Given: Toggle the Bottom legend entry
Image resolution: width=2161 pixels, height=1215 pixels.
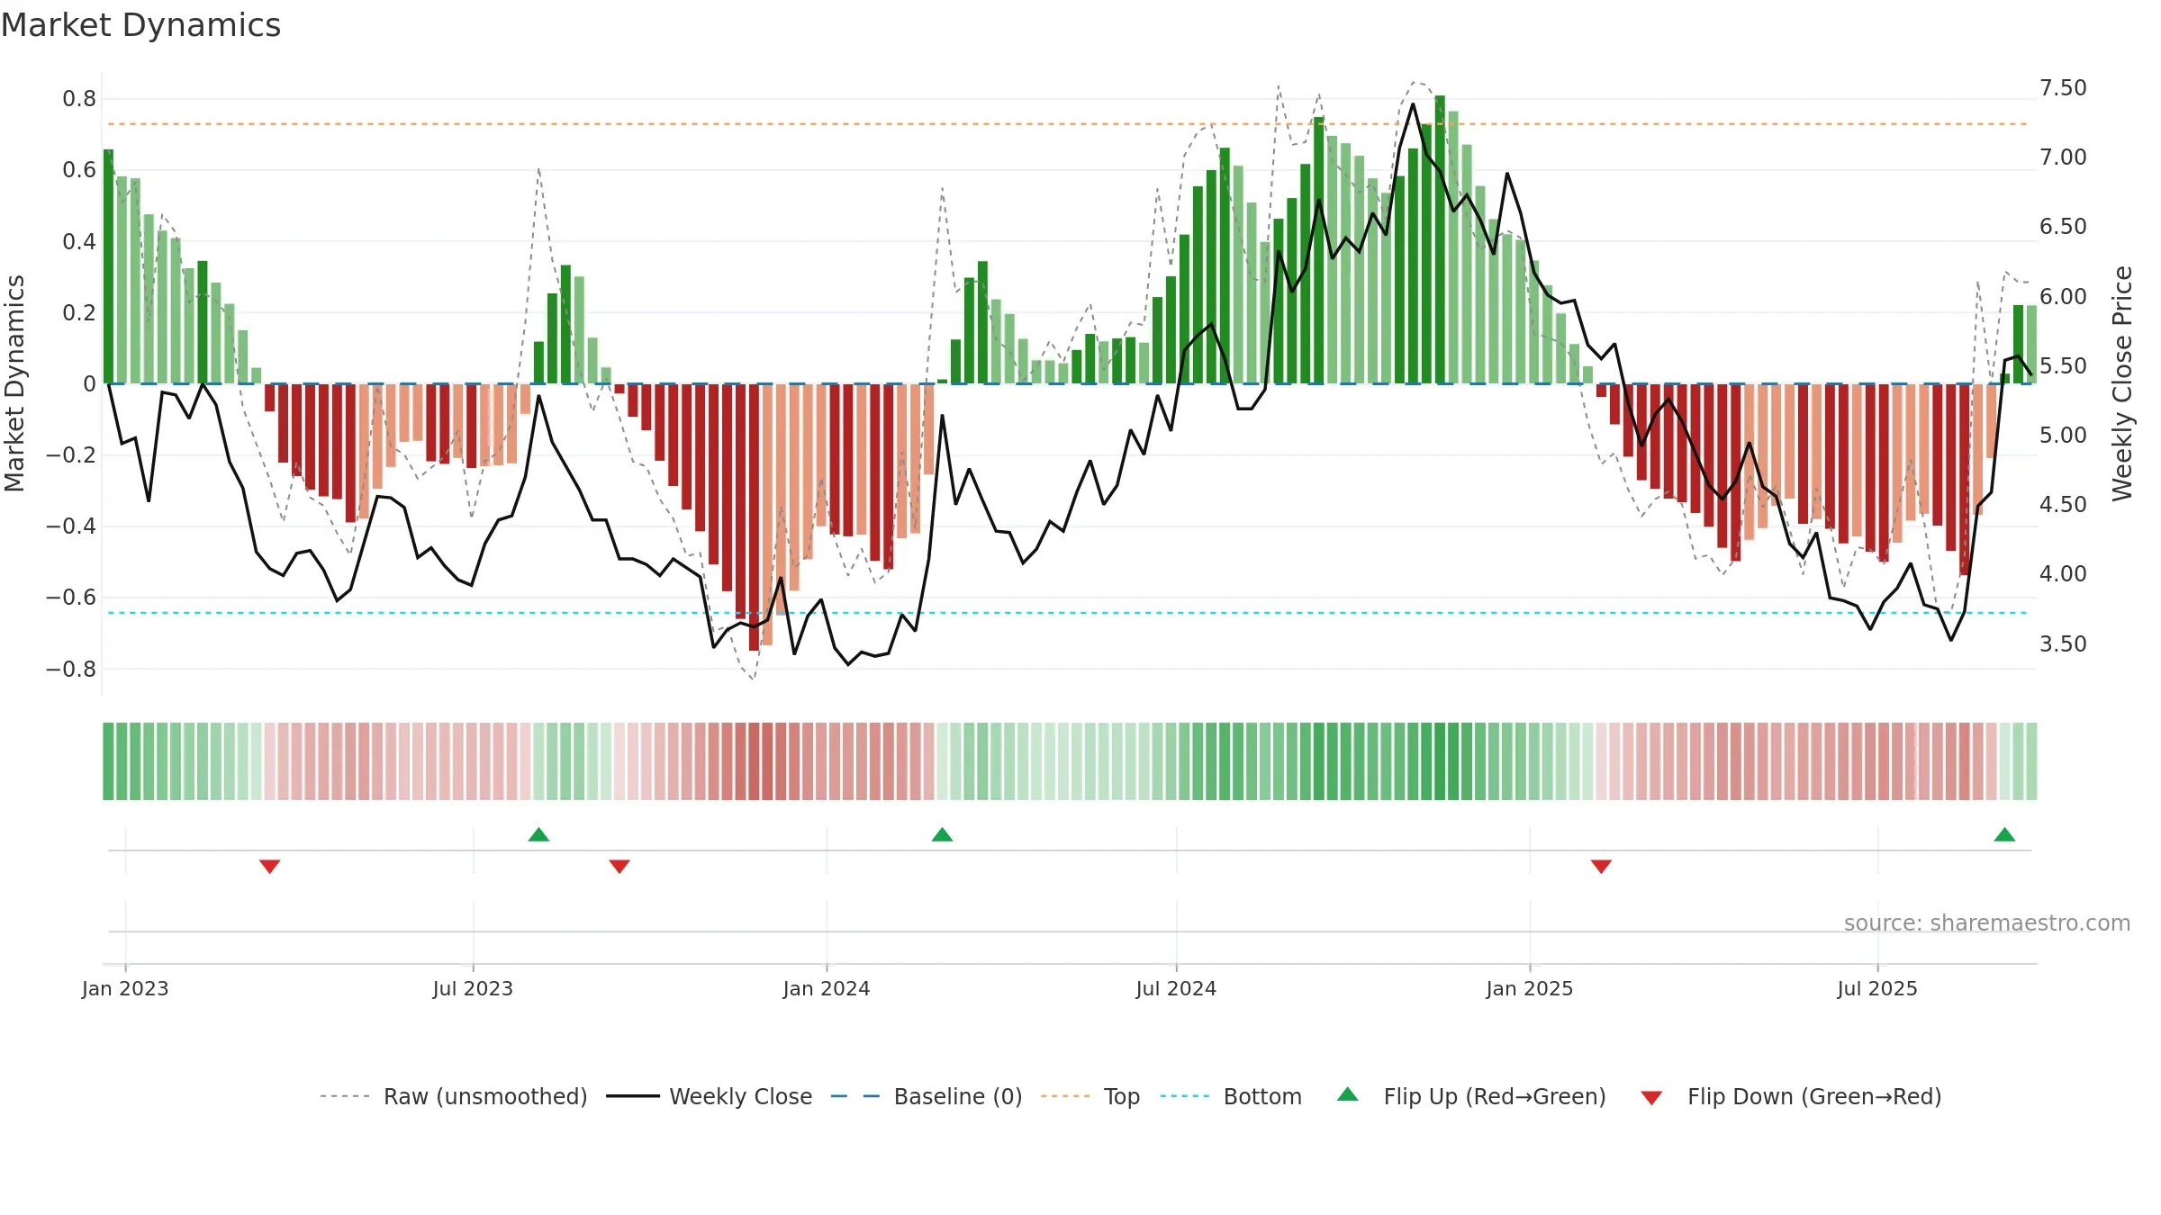Looking at the screenshot, I should point(1231,1096).
